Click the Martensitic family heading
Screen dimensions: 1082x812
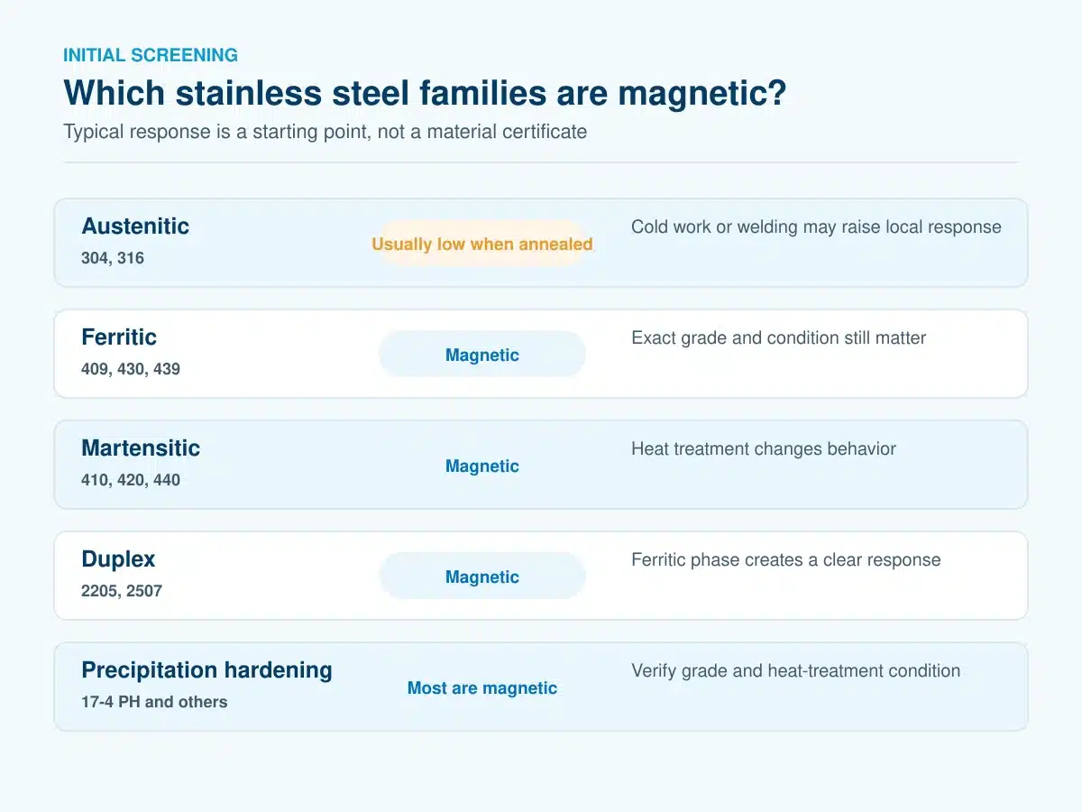(x=141, y=448)
